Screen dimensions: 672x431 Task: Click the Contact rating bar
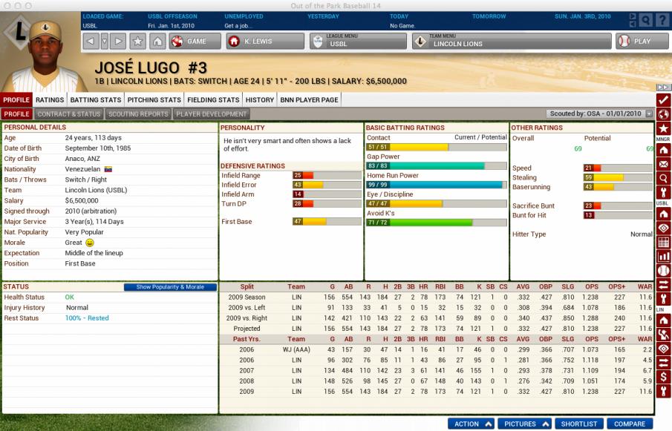point(437,147)
